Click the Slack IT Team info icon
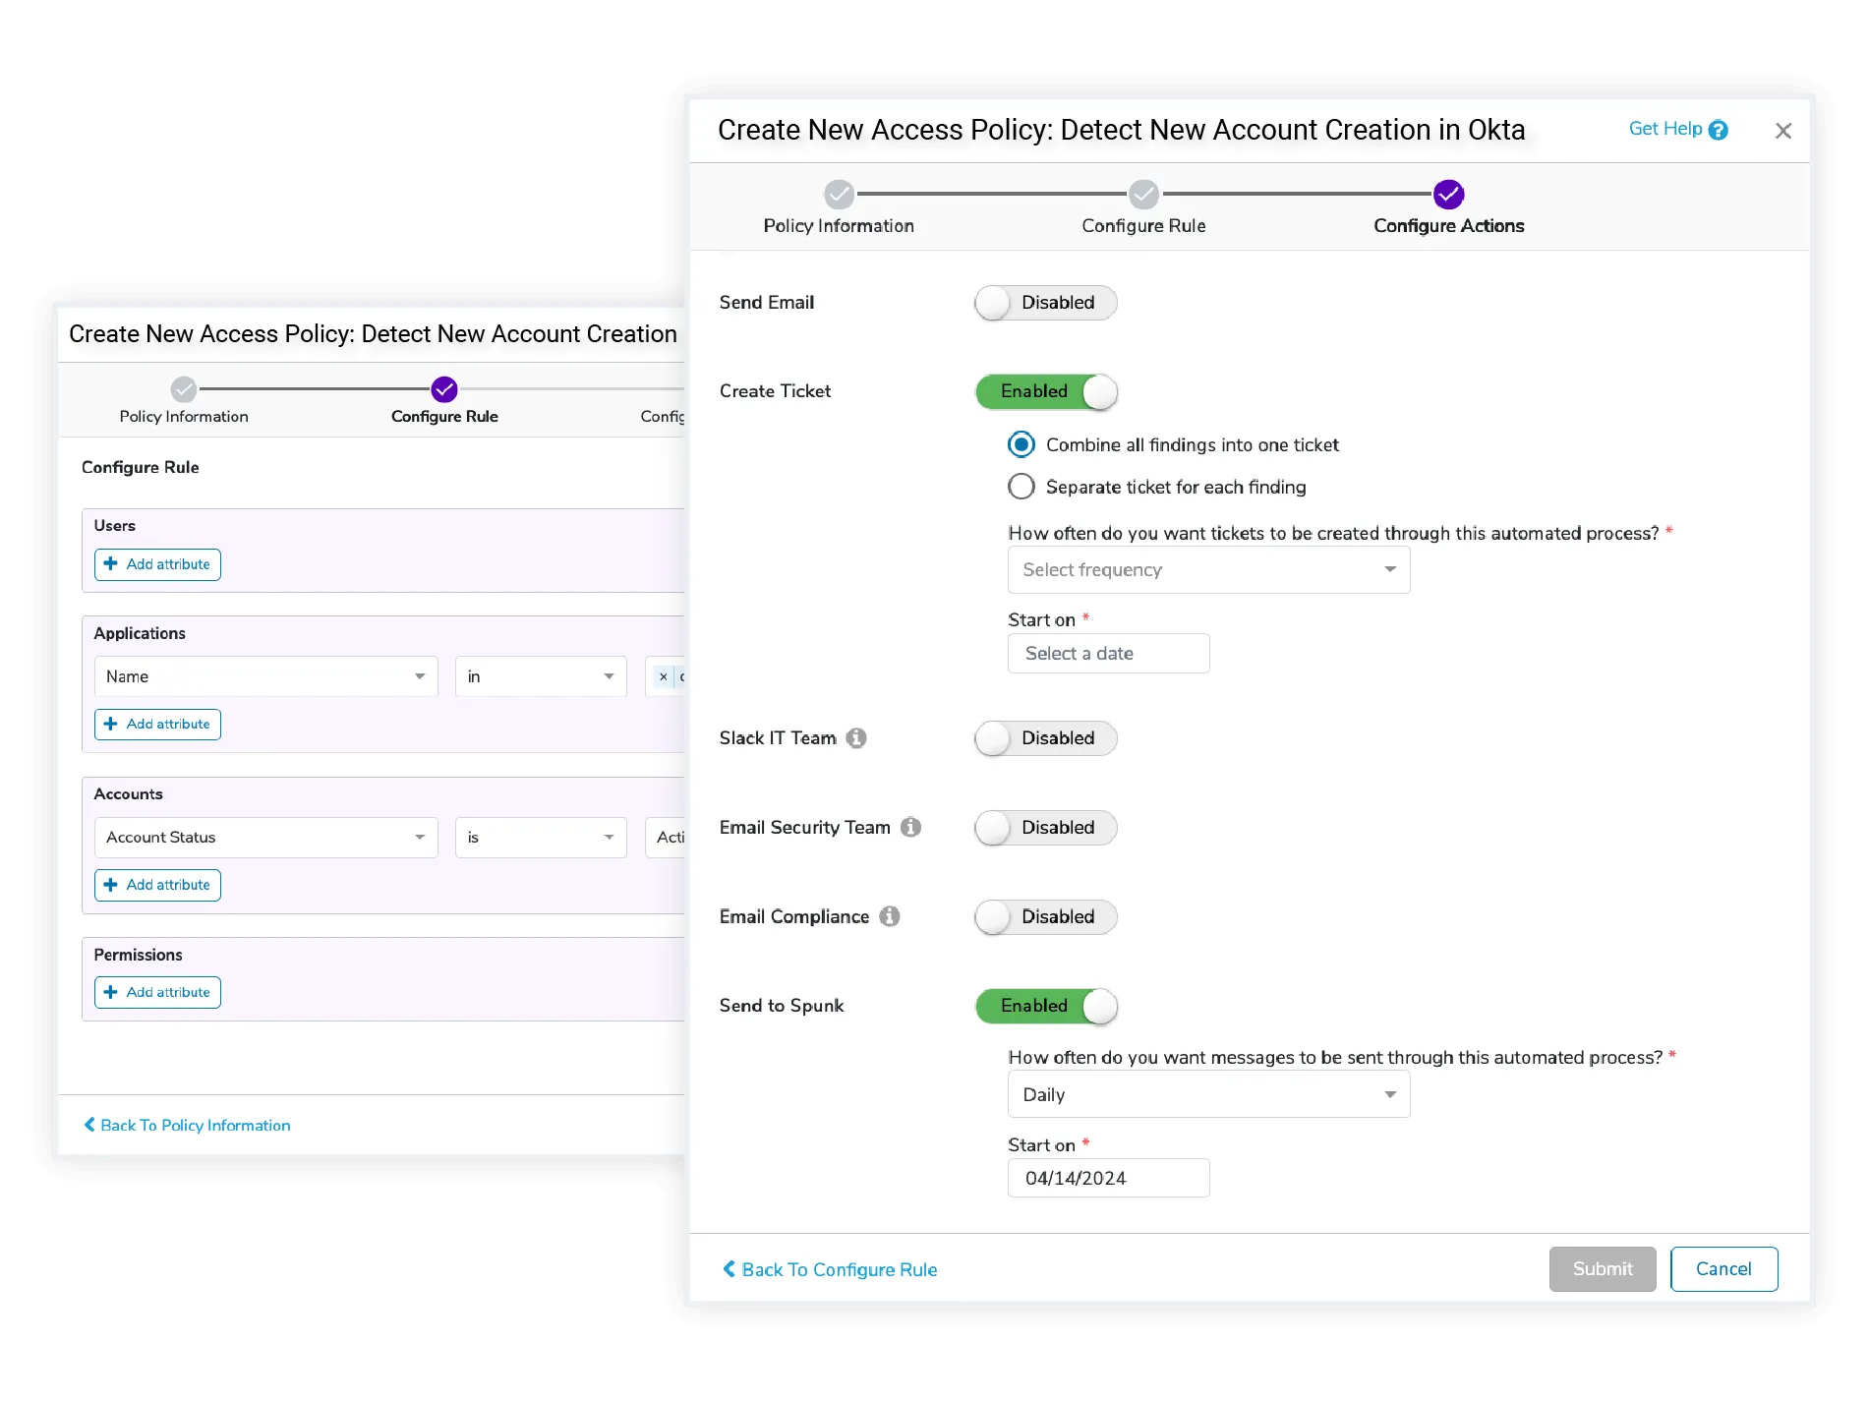 pyautogui.click(x=856, y=738)
